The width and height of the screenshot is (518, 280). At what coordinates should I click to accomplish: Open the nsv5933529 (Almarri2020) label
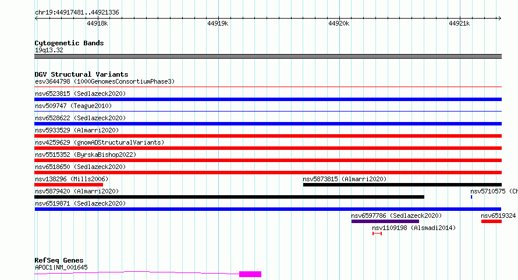[x=77, y=130]
